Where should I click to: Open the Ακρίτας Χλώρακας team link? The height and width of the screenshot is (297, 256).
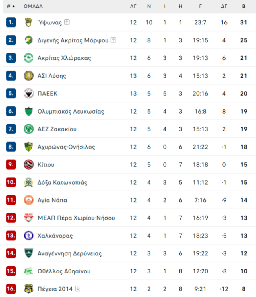(x=64, y=58)
